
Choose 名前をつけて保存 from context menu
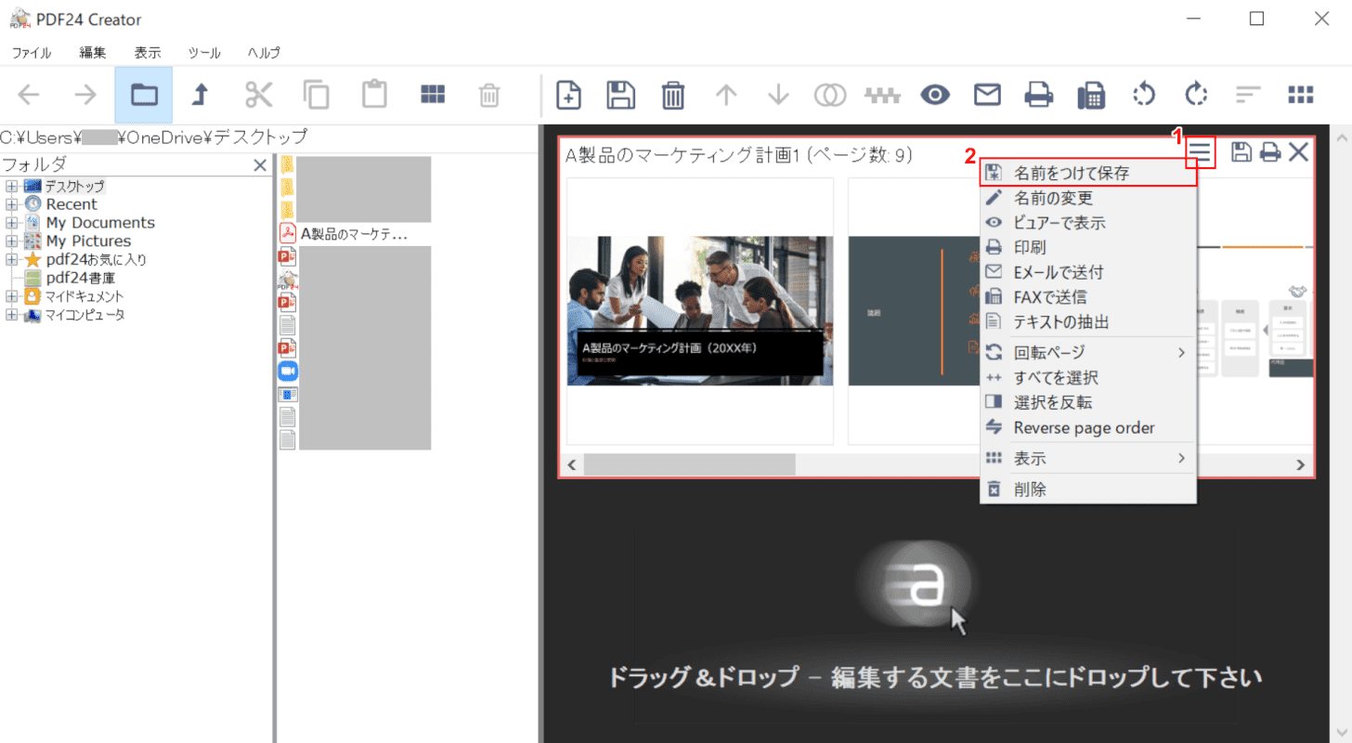[x=1088, y=173]
